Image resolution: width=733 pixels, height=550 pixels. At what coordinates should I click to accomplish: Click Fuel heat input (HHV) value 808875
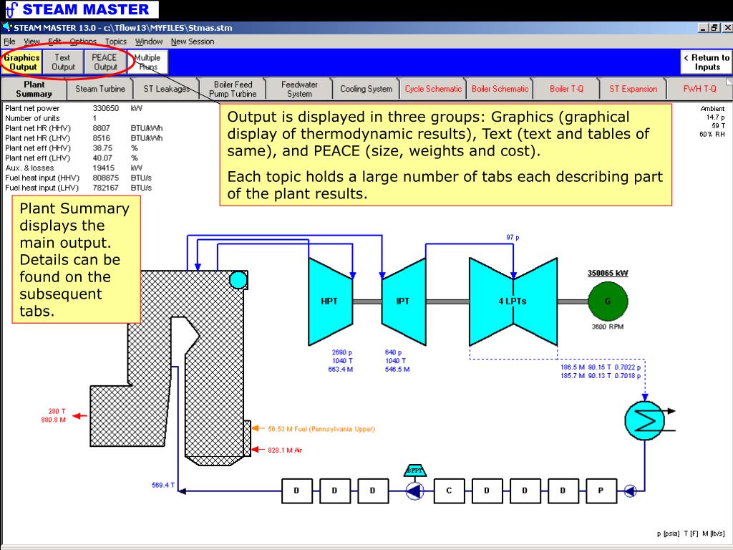(106, 178)
